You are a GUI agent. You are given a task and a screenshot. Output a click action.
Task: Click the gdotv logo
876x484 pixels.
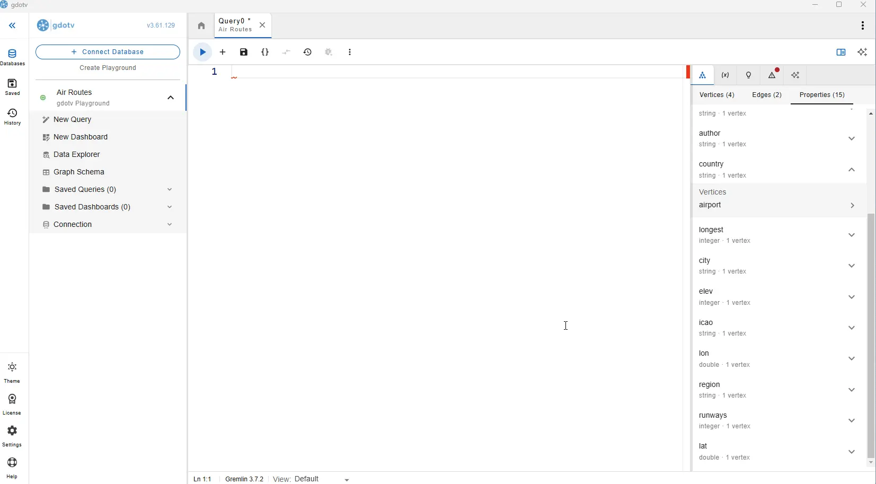tap(56, 25)
